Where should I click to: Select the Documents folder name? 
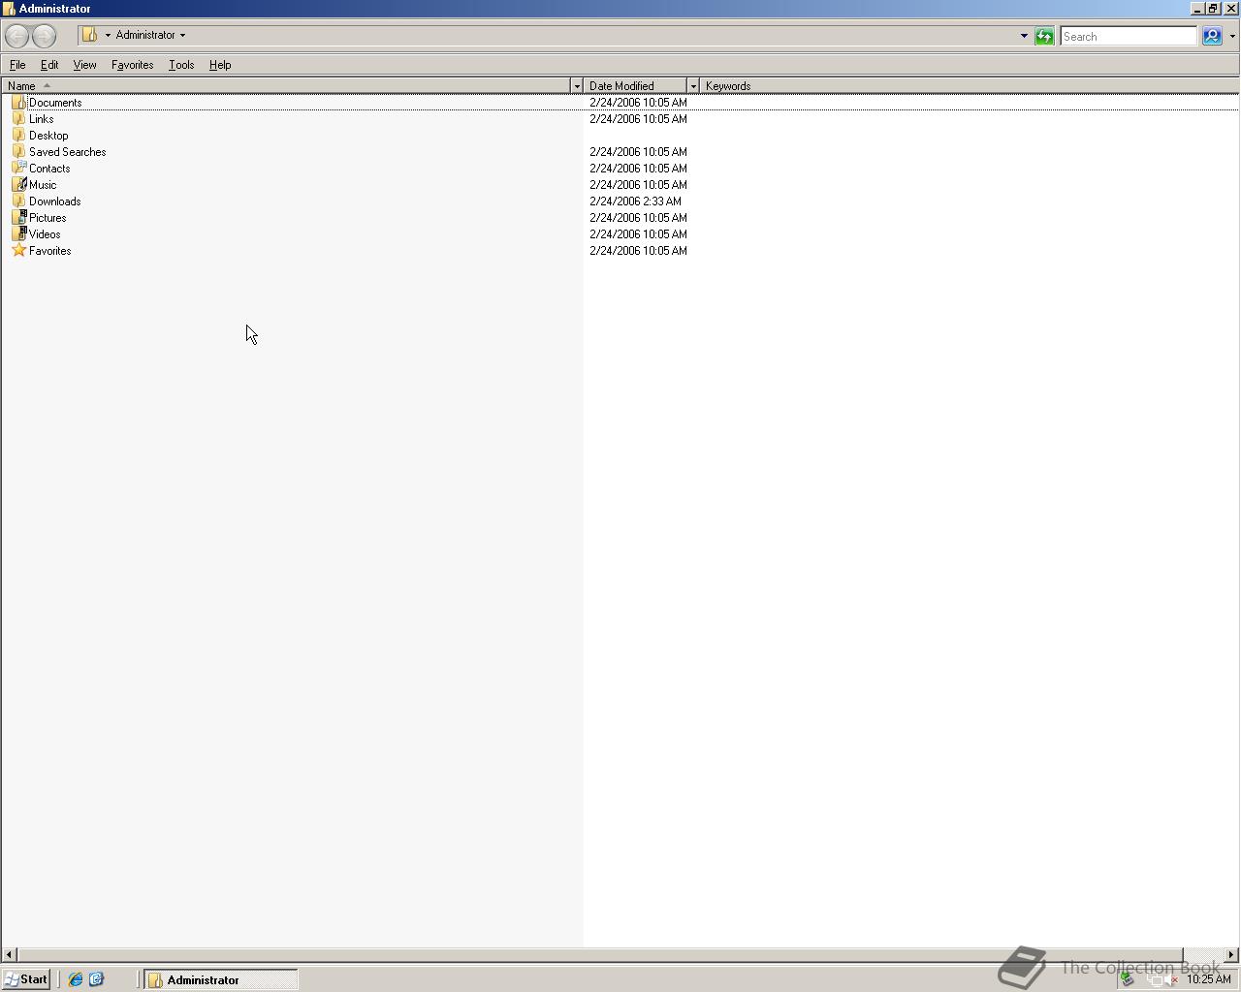[x=55, y=103]
